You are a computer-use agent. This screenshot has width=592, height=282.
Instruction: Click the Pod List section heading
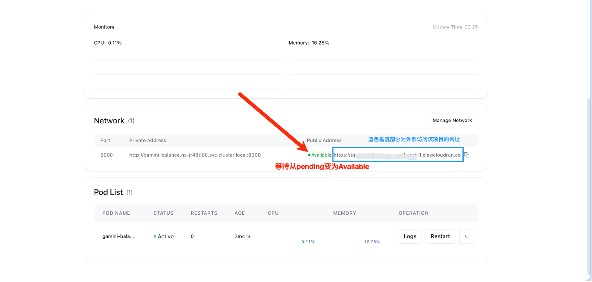(108, 192)
